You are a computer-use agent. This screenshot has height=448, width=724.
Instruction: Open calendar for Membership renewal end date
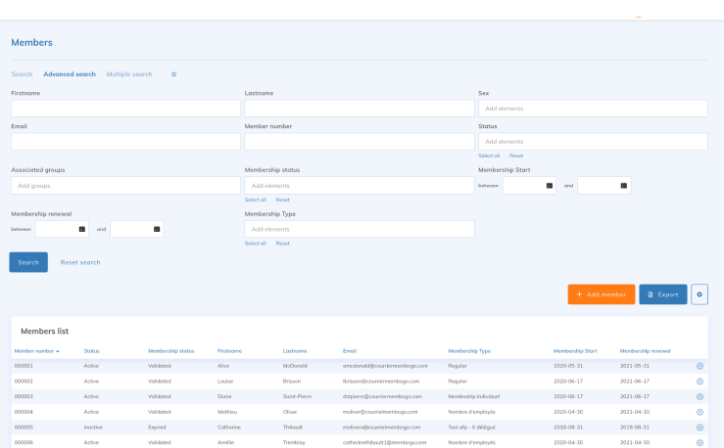point(157,229)
